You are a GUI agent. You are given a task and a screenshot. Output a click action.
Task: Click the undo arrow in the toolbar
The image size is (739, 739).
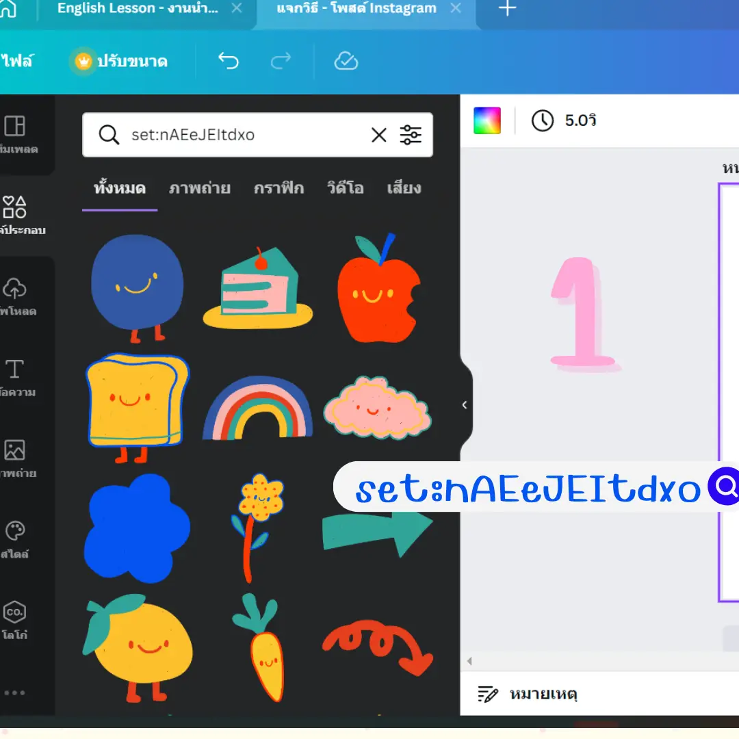click(228, 61)
